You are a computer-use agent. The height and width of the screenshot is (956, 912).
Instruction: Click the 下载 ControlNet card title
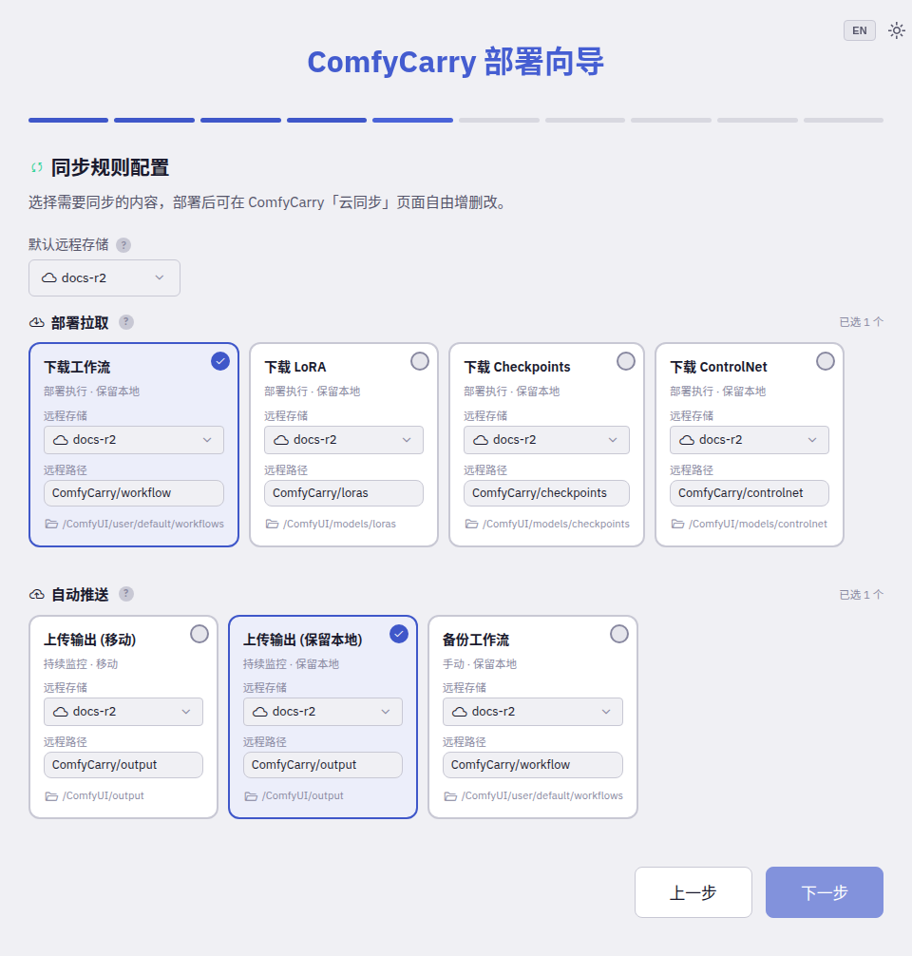coord(718,367)
